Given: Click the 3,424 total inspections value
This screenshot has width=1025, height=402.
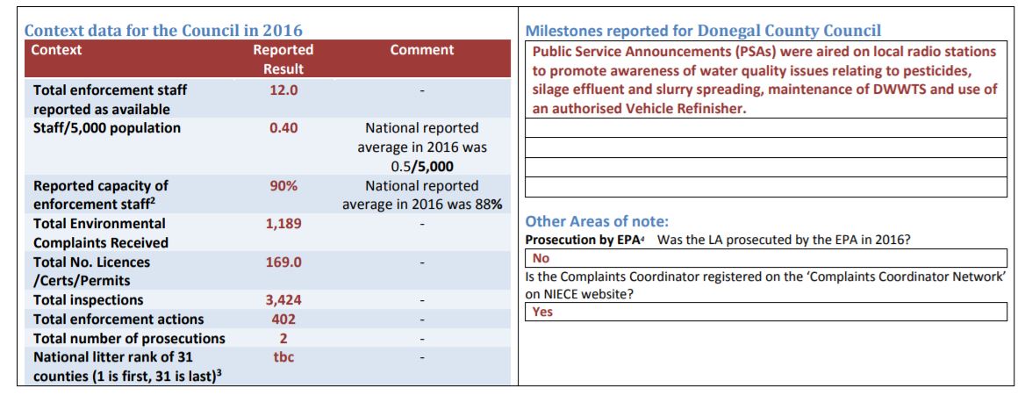Looking at the screenshot, I should (x=283, y=301).
